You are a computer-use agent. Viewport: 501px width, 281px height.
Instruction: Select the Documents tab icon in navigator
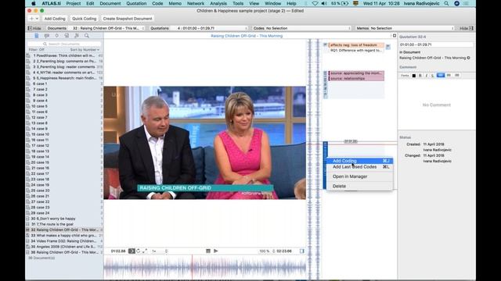click(x=37, y=36)
